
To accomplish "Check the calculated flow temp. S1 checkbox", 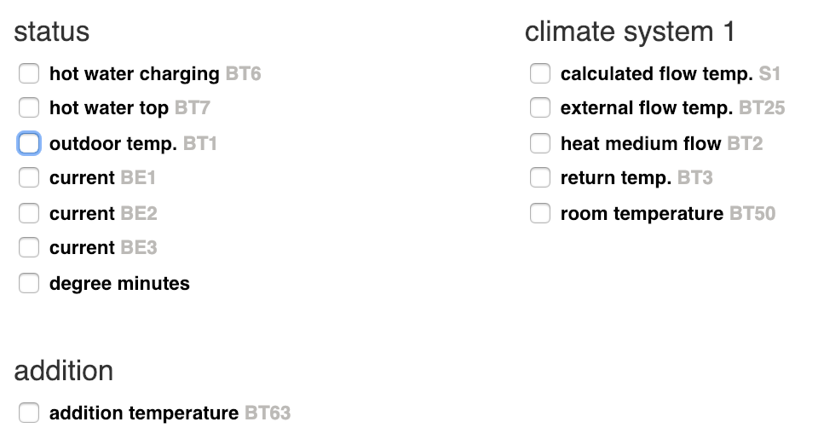I will [x=540, y=74].
